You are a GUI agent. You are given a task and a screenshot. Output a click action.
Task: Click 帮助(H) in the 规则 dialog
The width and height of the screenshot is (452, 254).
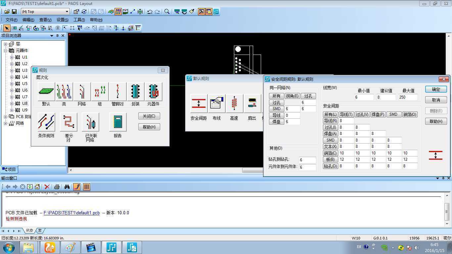coord(149,127)
